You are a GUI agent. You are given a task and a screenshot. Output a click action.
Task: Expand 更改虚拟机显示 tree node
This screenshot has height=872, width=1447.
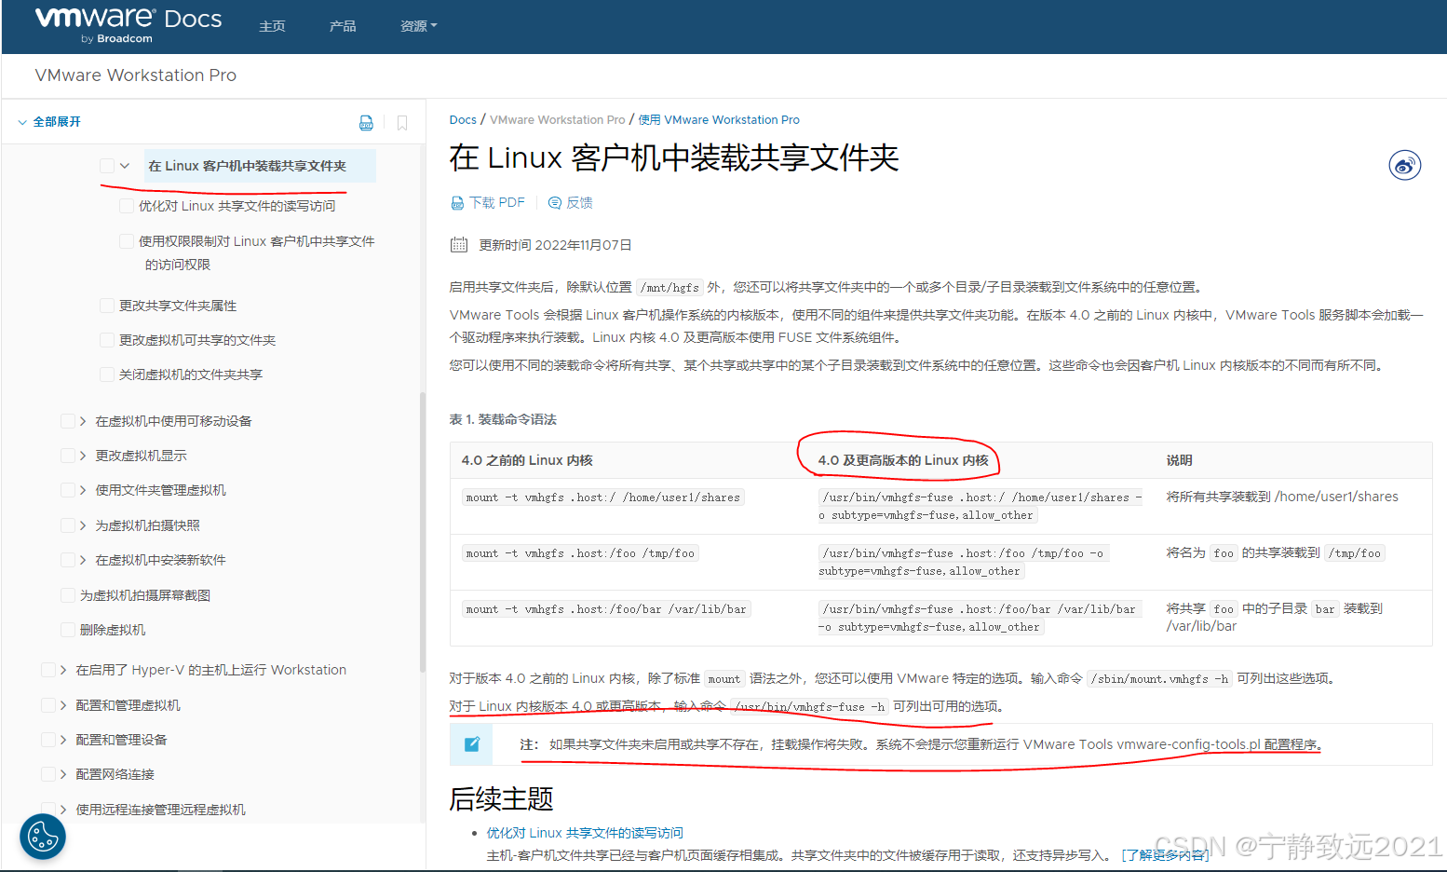click(83, 456)
